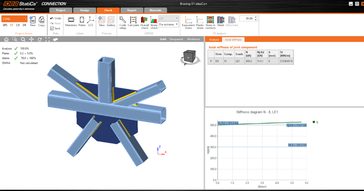Switch view mode to Transparent
This screenshot has height=191, width=364.
[176, 39]
